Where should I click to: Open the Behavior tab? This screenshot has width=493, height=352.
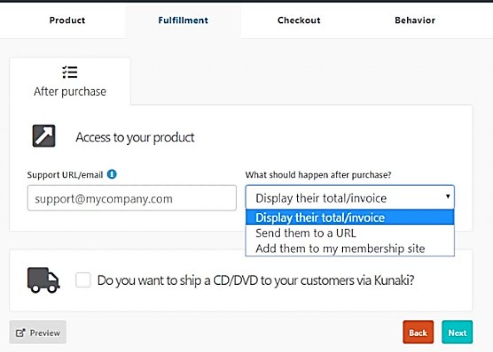tap(415, 20)
